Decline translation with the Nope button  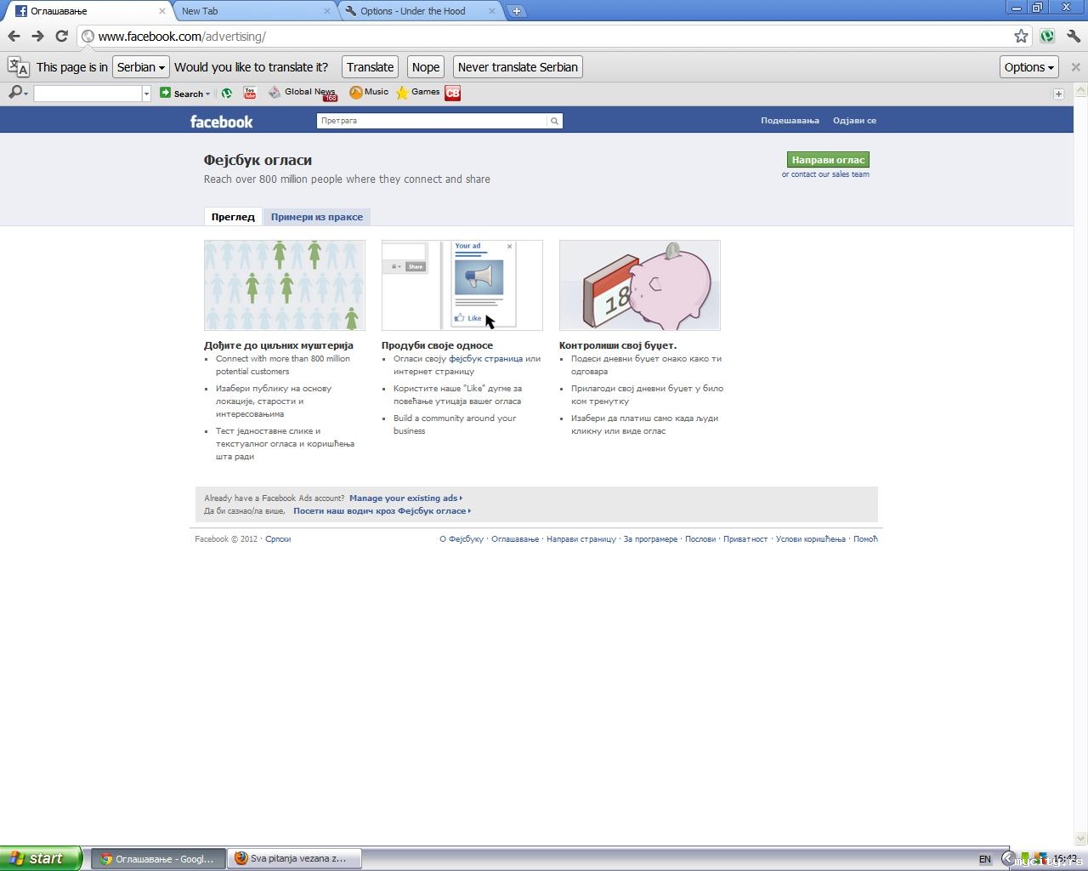(425, 67)
